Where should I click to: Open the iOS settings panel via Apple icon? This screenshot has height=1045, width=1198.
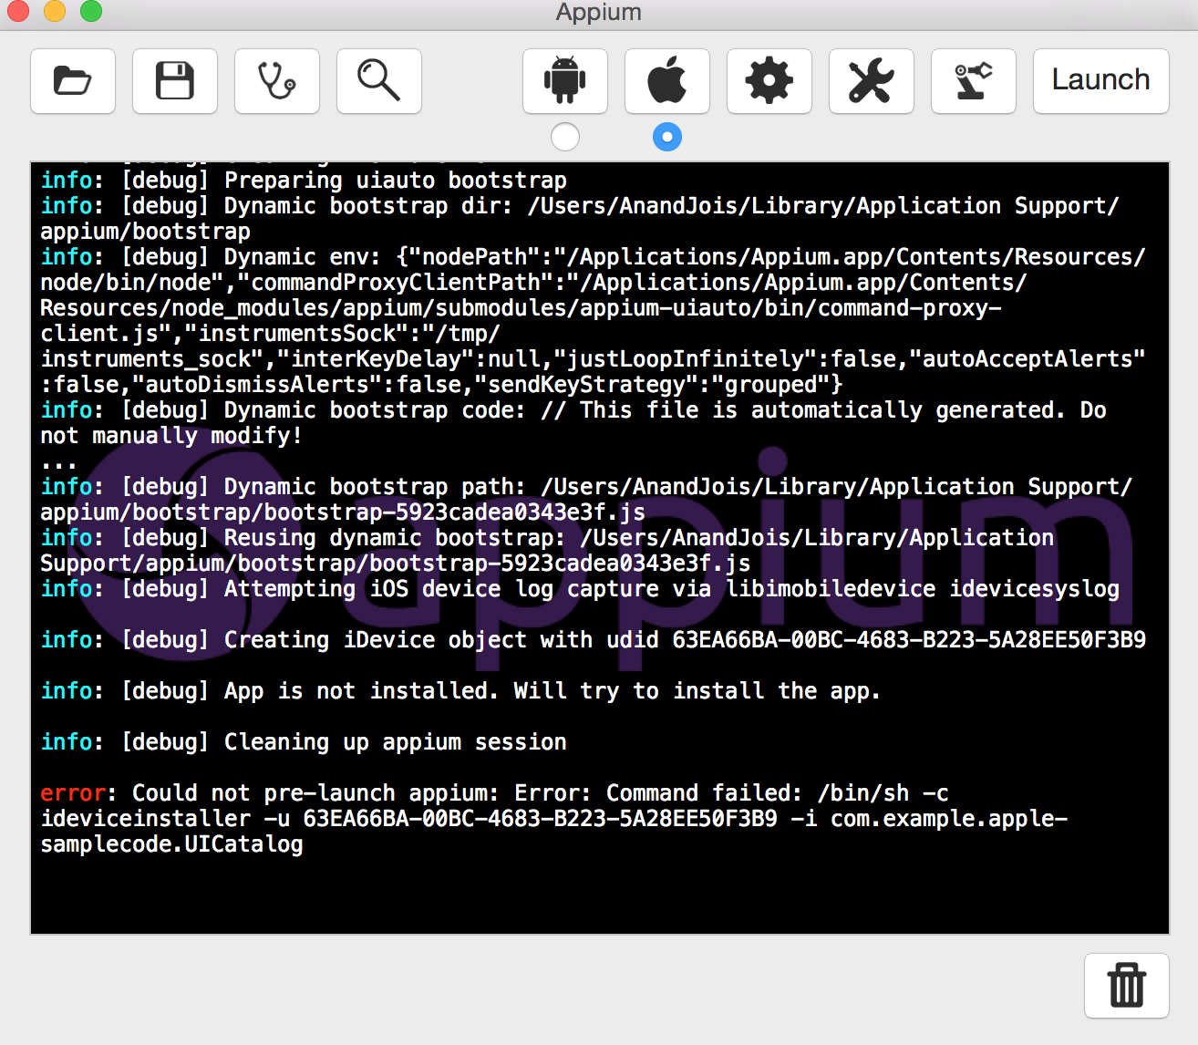coord(666,81)
